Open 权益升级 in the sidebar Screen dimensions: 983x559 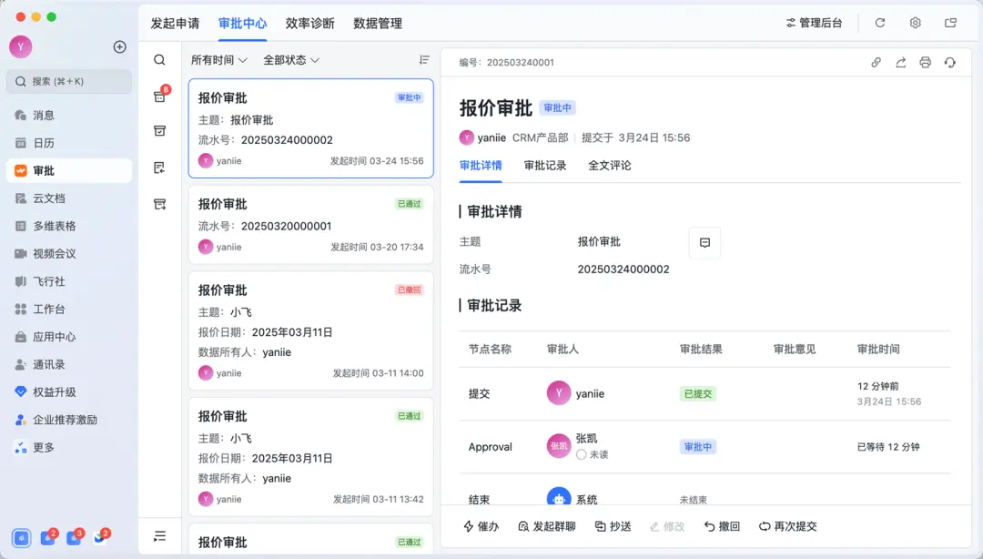click(x=69, y=392)
